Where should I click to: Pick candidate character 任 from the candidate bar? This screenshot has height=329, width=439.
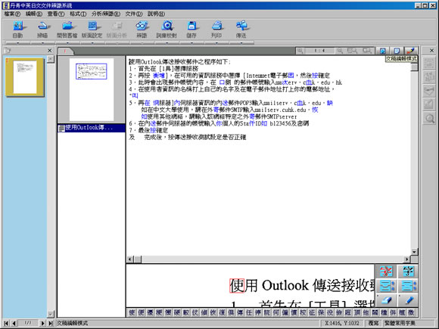(x=249, y=312)
